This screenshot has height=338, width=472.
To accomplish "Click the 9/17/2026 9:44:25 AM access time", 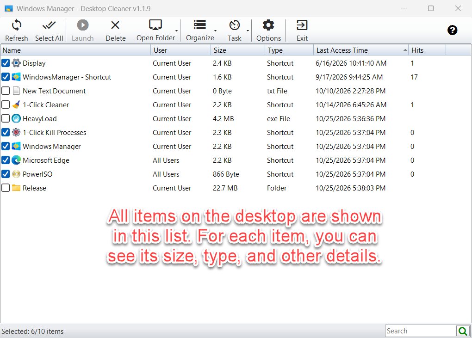I will 349,77.
